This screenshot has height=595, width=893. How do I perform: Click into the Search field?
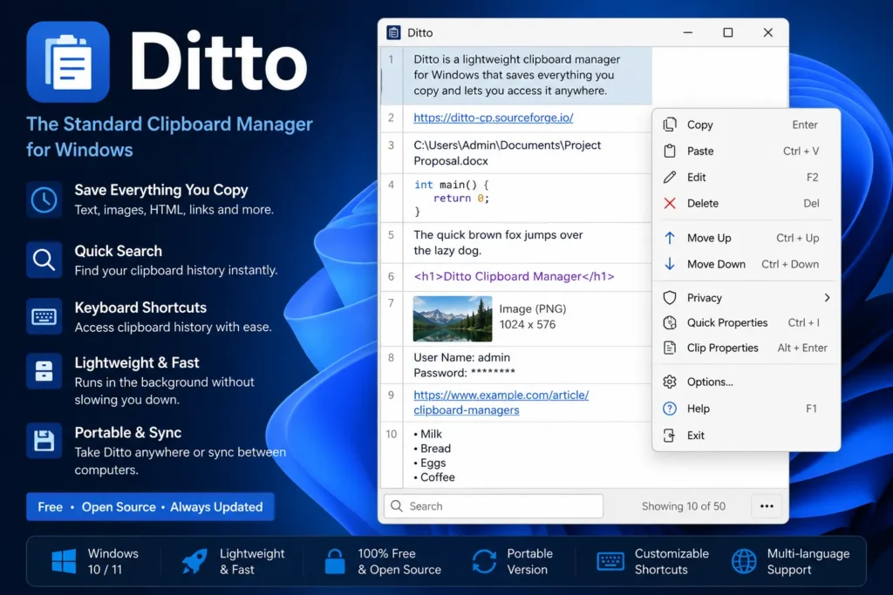(x=494, y=505)
